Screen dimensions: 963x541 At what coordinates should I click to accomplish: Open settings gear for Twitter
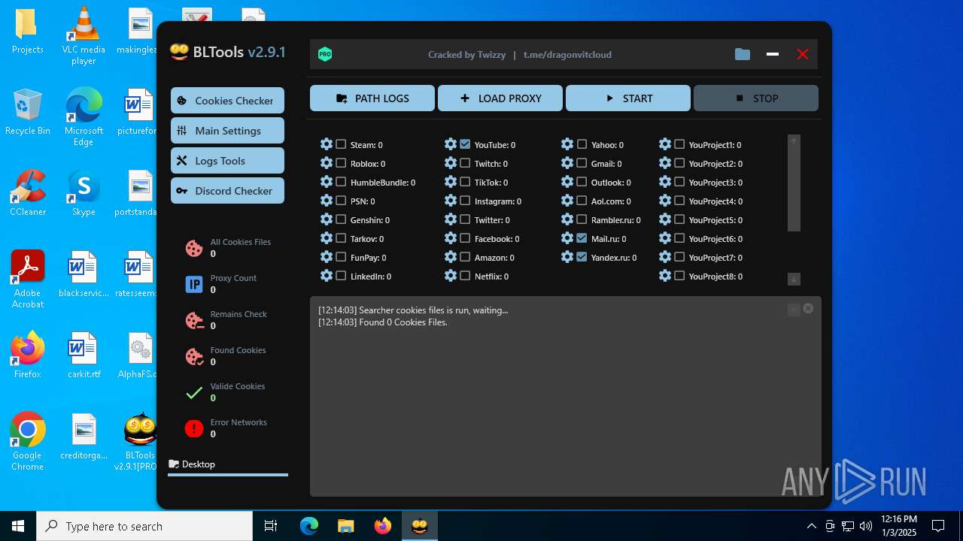451,219
